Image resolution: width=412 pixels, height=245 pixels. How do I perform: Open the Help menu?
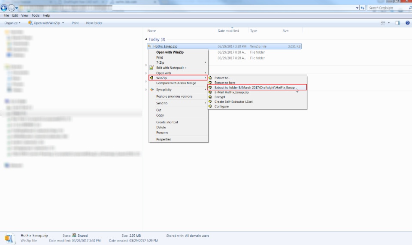coord(46,15)
